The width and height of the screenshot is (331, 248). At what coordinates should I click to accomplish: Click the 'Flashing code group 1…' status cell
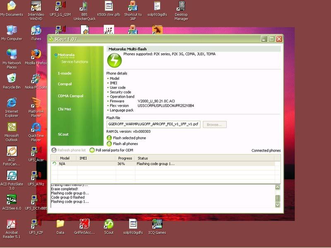point(156,164)
